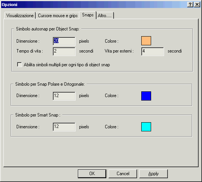
Task: Enable simboli multipli per object snap checkbox
Action: [x=20, y=65]
